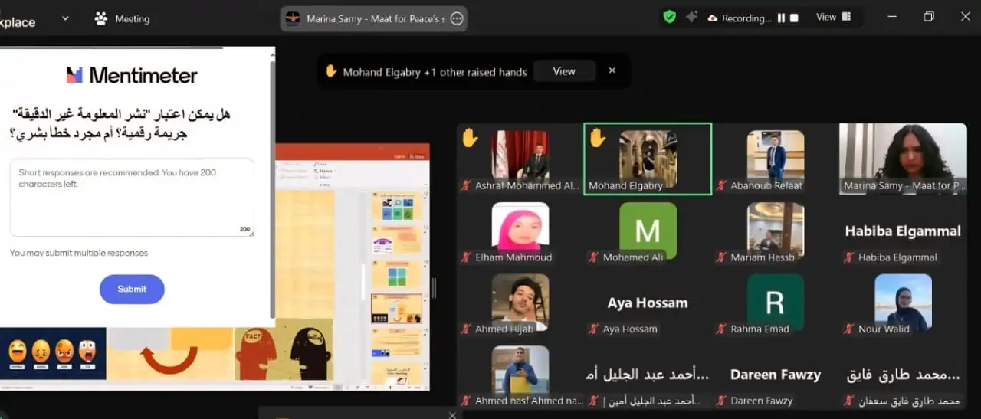Type in the Mentimeter response text box
This screenshot has height=419, width=981.
click(x=132, y=197)
